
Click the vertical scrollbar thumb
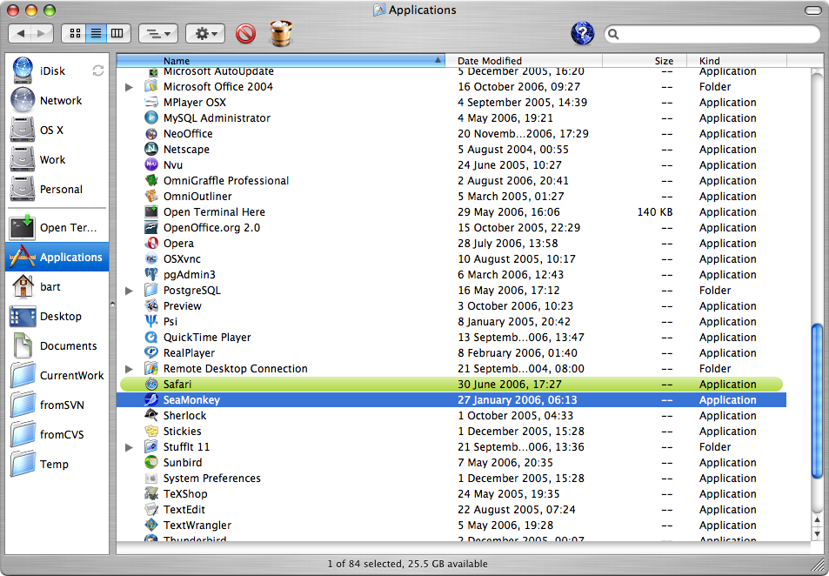point(817,403)
